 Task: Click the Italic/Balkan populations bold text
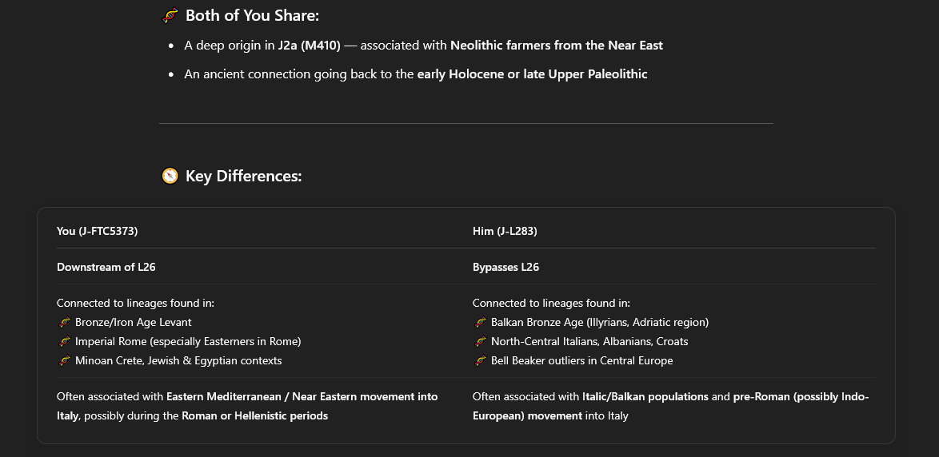click(645, 396)
